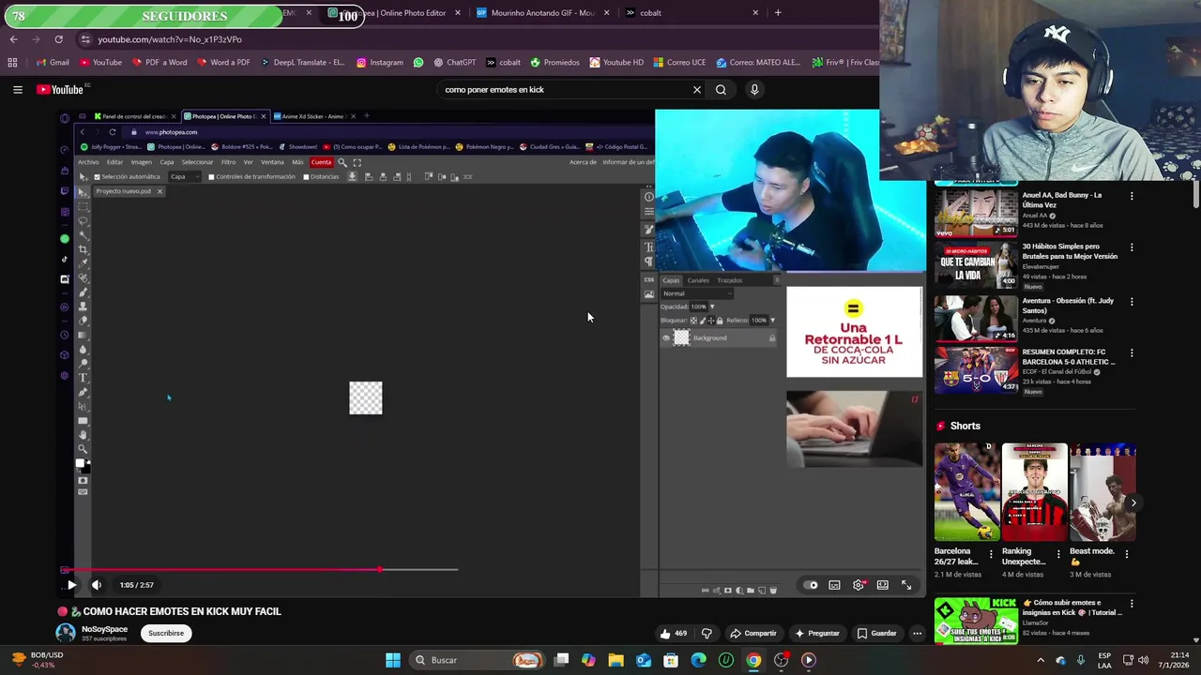Toggle the YouTube autoplay switch

(x=813, y=585)
